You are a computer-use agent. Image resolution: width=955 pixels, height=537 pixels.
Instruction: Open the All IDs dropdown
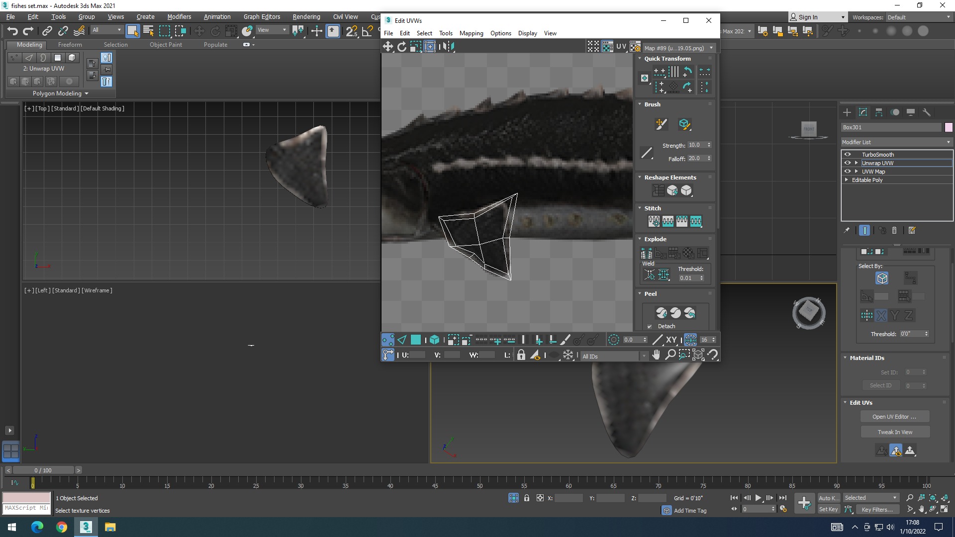pyautogui.click(x=614, y=356)
